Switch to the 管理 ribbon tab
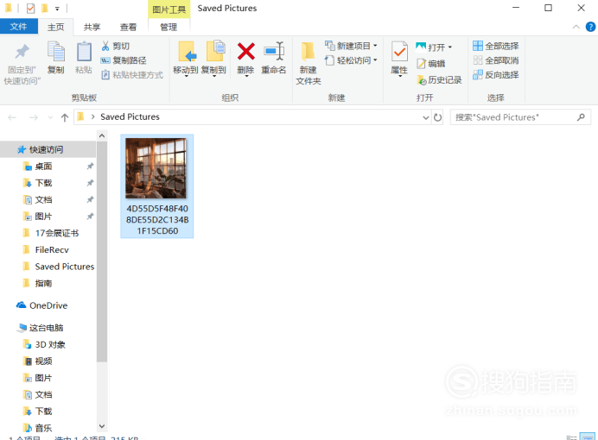 169,27
